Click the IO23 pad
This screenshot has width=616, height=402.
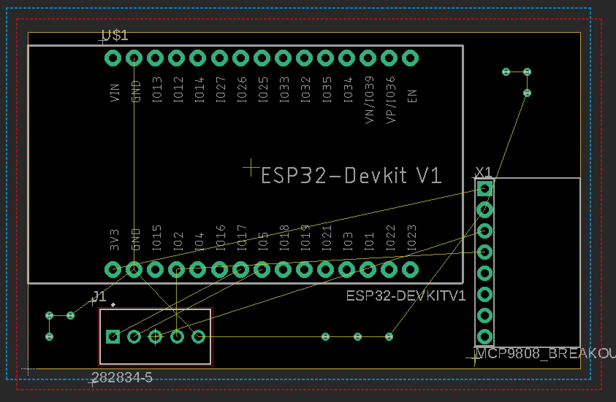coord(410,270)
